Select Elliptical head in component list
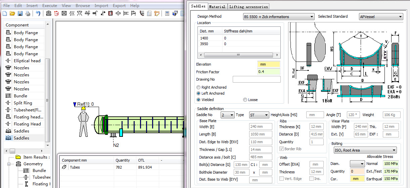This screenshot has height=188, width=410. coord(24,61)
